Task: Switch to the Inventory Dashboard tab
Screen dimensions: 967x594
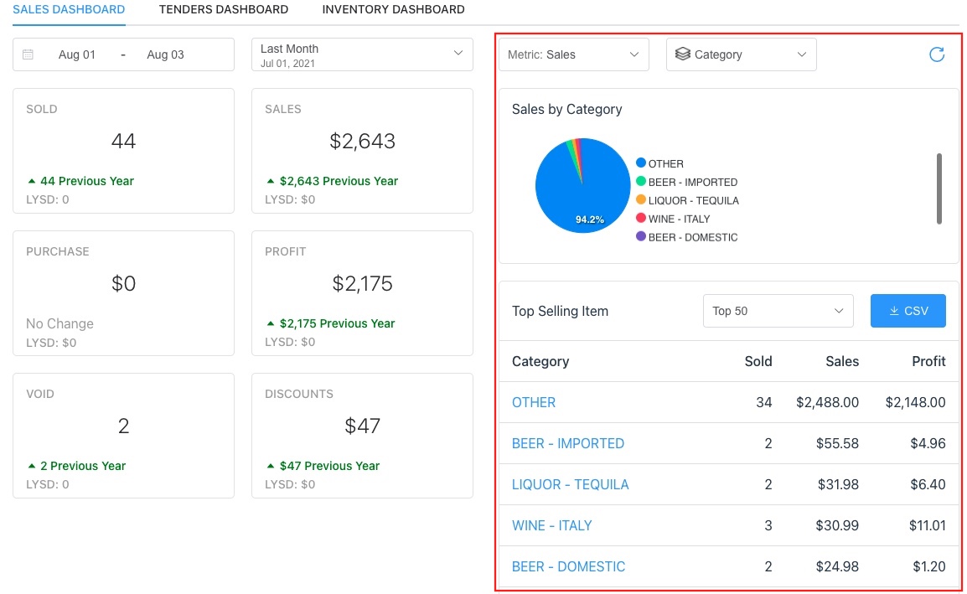Action: [393, 10]
